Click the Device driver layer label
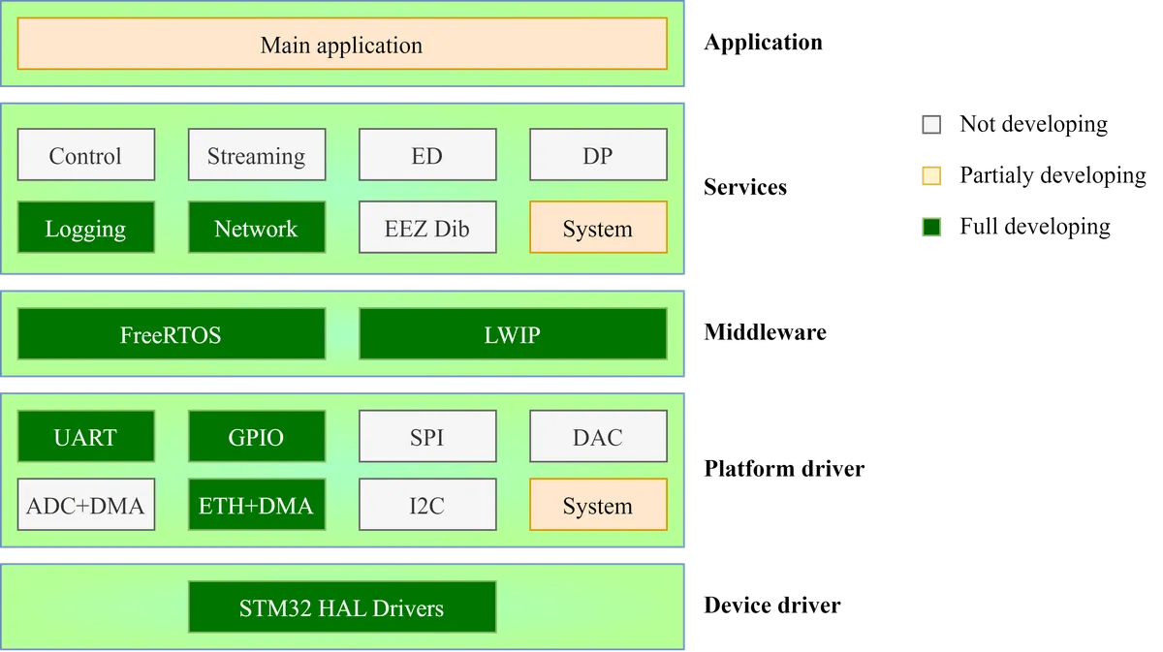Image resolution: width=1163 pixels, height=652 pixels. [x=772, y=605]
